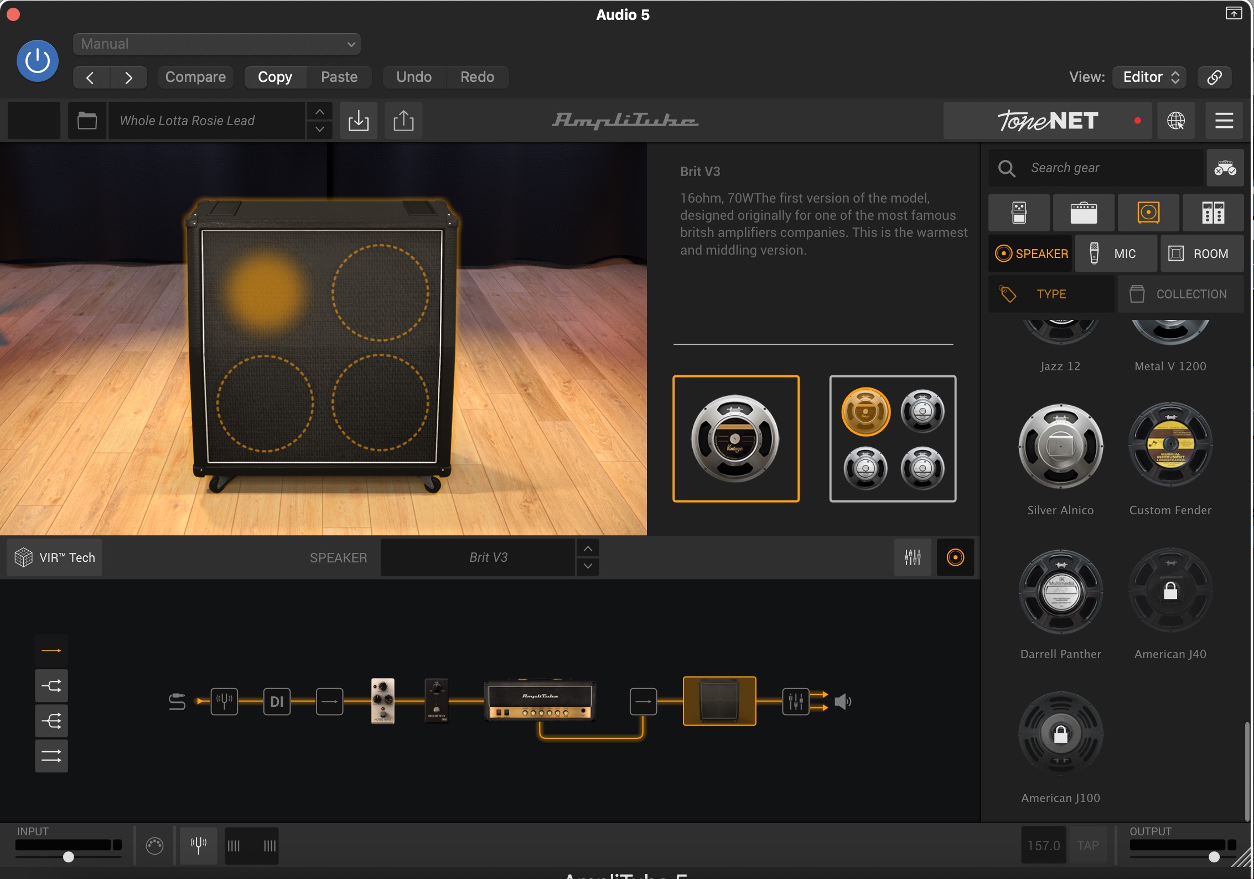Select the DI block in signal chain
The width and height of the screenshot is (1254, 879).
277,701
